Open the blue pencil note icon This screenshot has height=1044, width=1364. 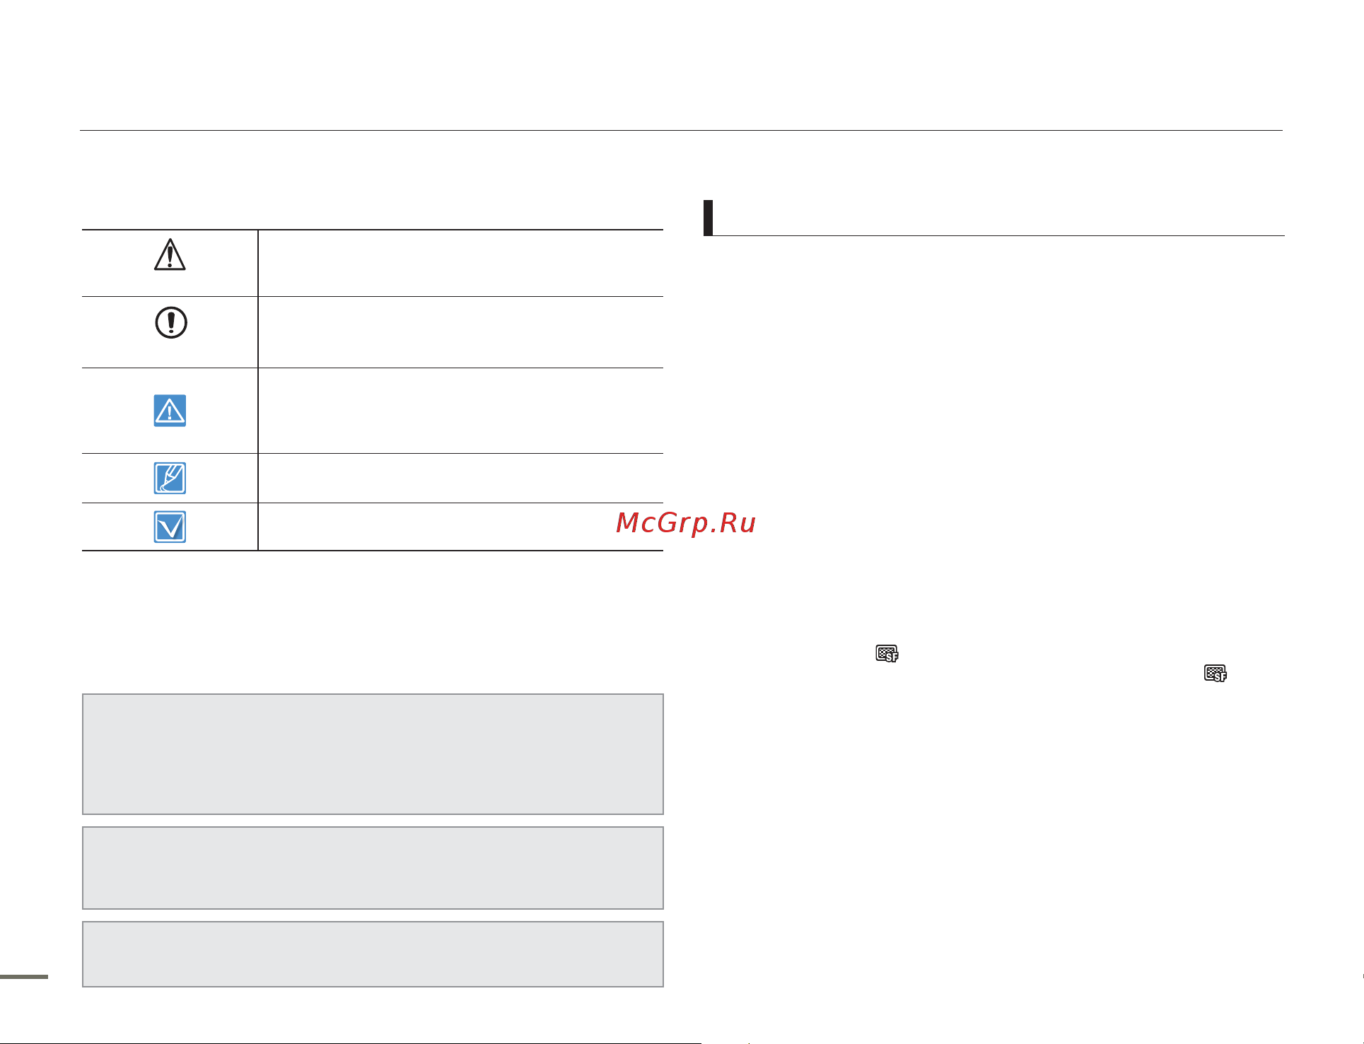[170, 479]
